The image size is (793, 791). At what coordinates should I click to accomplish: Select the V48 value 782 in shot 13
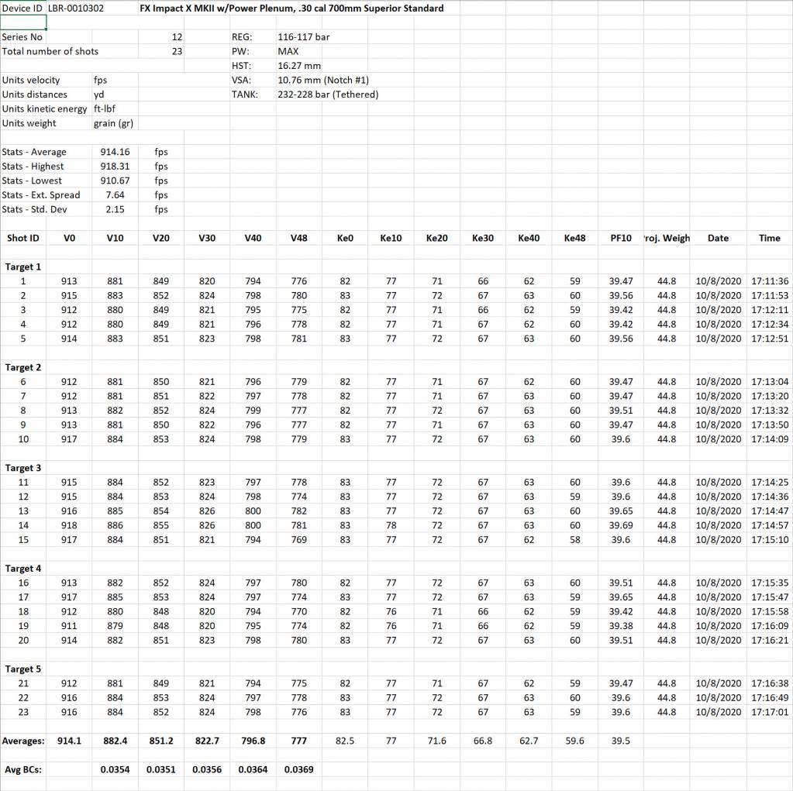pyautogui.click(x=299, y=511)
